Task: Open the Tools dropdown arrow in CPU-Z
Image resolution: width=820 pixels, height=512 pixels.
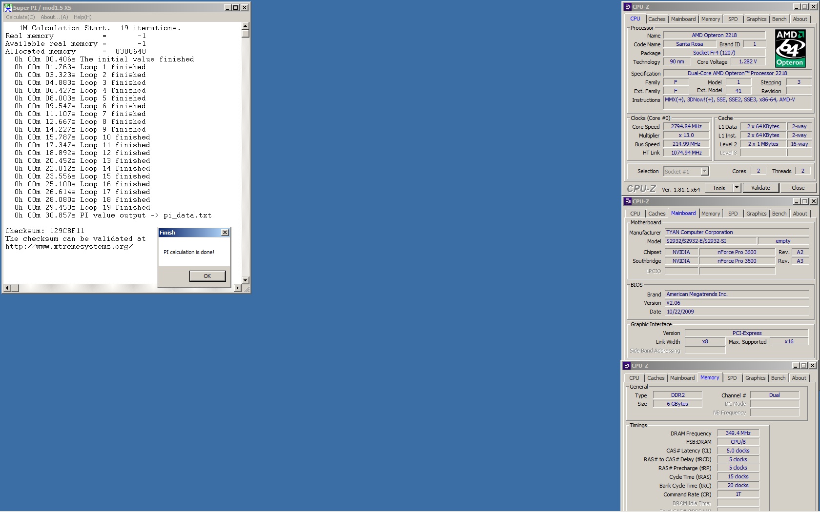Action: [x=737, y=188]
